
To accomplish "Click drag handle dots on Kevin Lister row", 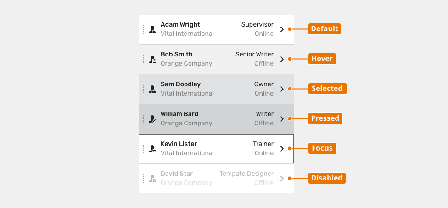I will point(143,149).
